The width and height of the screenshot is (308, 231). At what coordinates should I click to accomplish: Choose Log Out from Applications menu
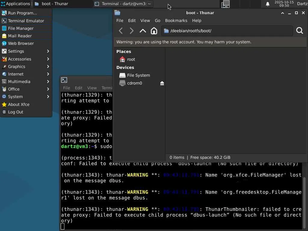click(26, 112)
